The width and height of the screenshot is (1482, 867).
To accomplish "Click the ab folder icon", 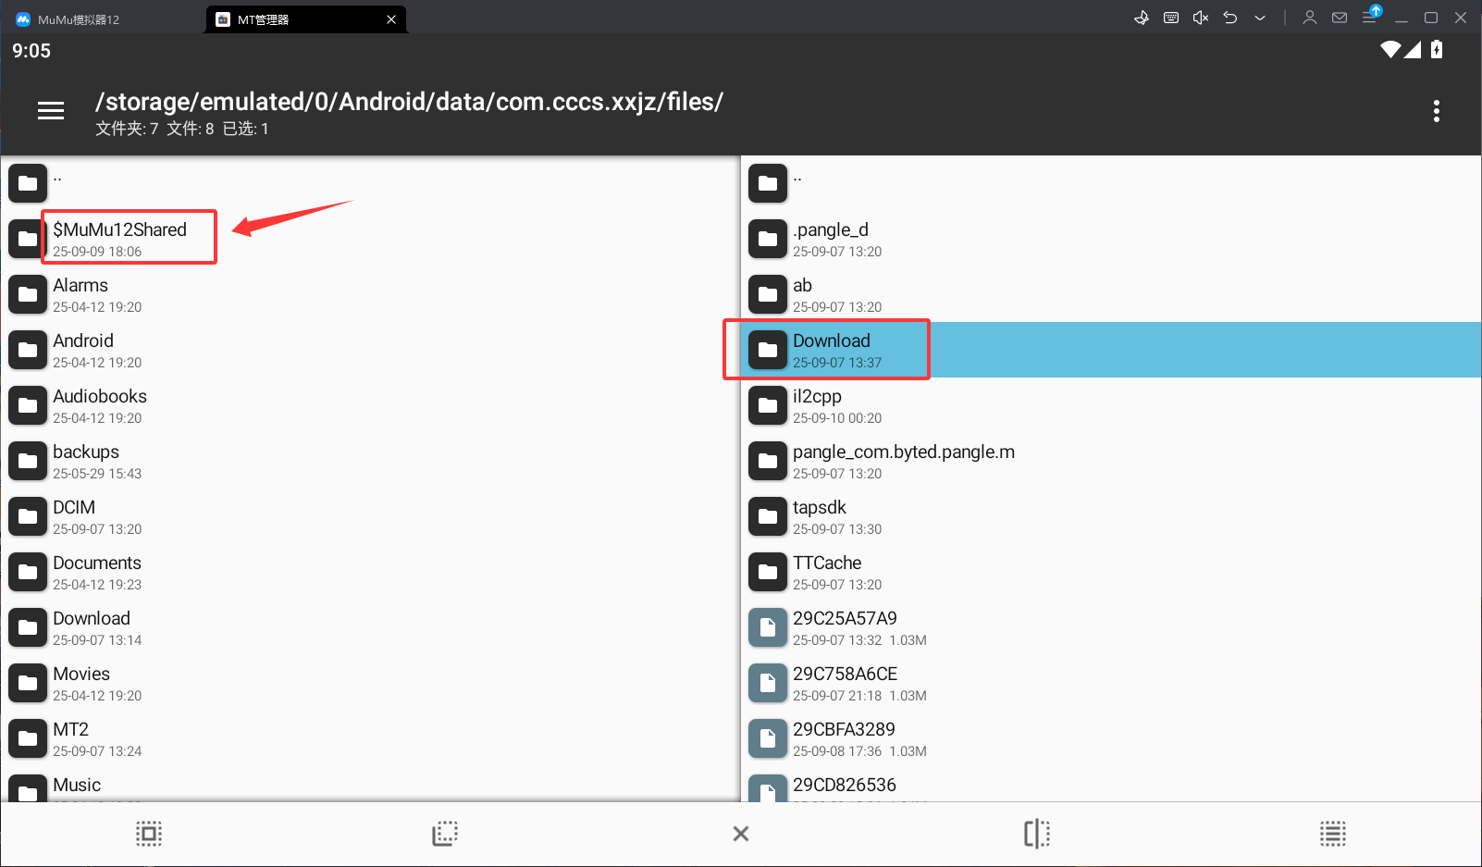I will (x=768, y=294).
